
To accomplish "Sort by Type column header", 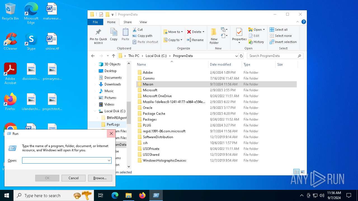I will (x=258, y=64).
